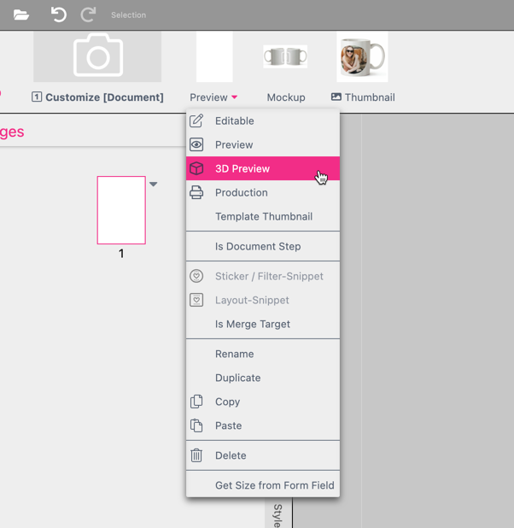Choose Production from the menu
The height and width of the screenshot is (528, 514).
click(263, 192)
